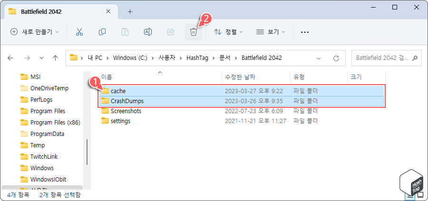This screenshot has height=201, width=428.
Task: Close the Battlefield 2042 tab
Action: click(x=108, y=11)
